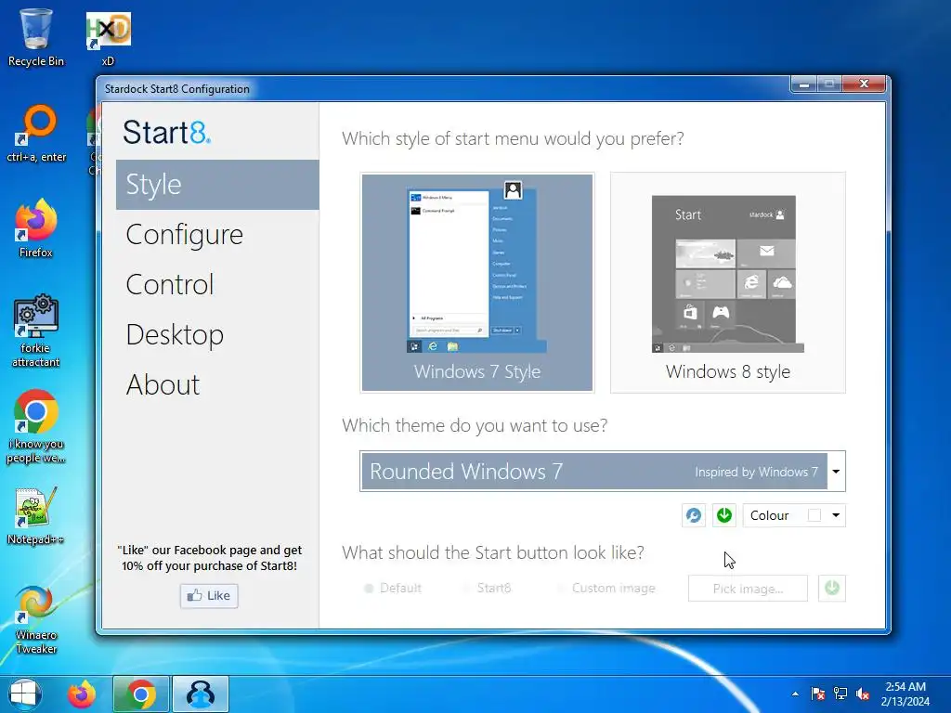Click 'What should the Start button look like?' text

(492, 553)
